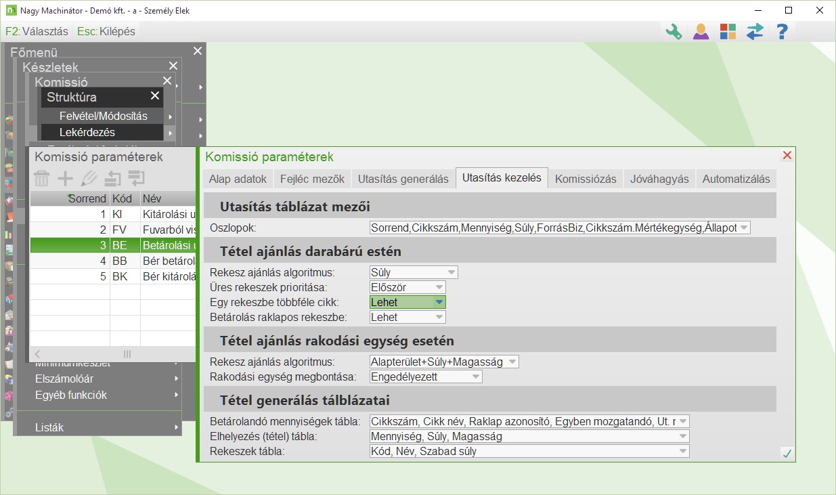The image size is (836, 495).
Task: Click the user profile icon
Action: [x=701, y=31]
